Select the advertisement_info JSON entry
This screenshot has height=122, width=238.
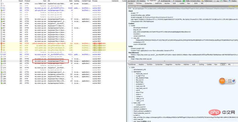140,70
